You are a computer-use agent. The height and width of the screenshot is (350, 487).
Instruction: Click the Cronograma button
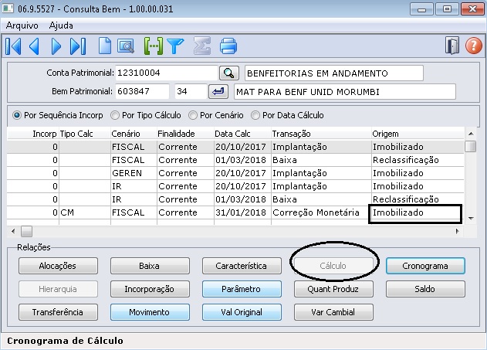425,266
